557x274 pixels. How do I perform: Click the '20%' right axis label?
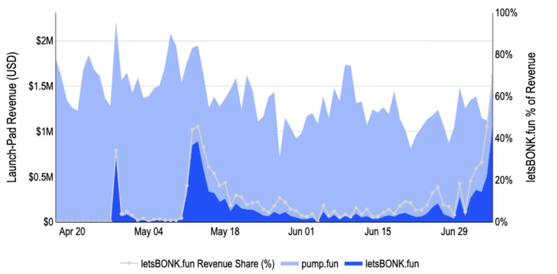point(504,180)
